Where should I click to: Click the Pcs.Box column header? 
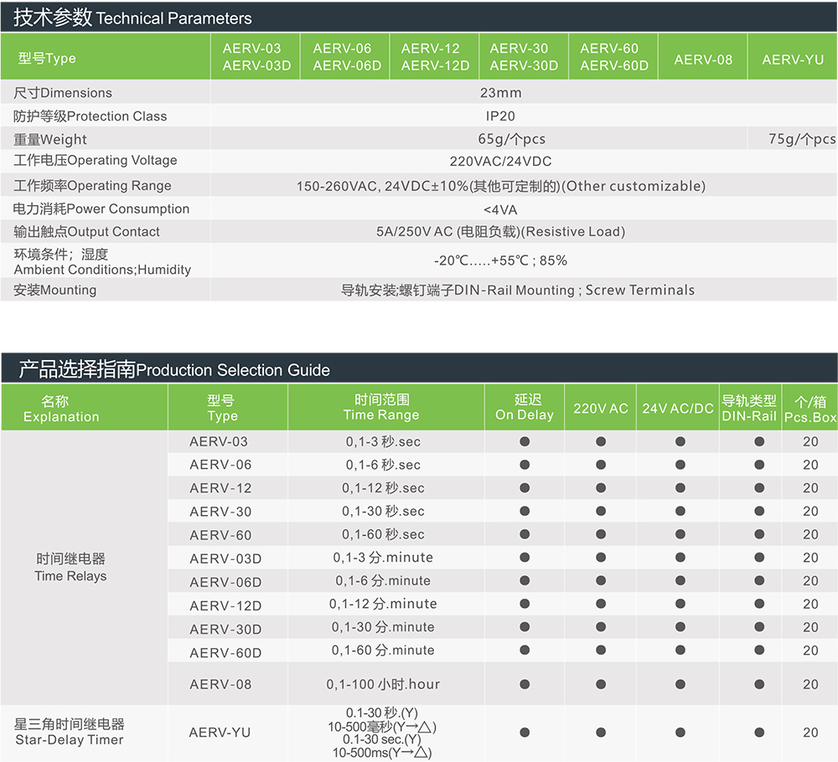810,409
